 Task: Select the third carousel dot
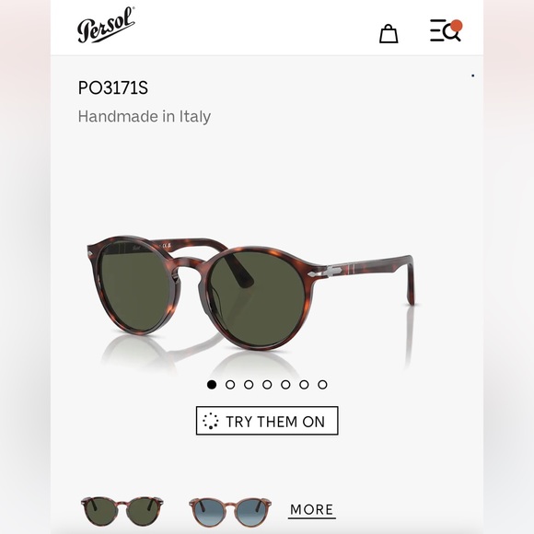[x=249, y=385]
